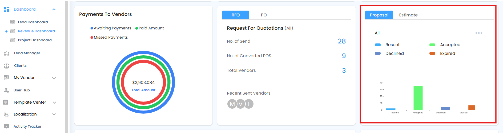
Task: Open the three-dots menu in Proposal card
Action: point(479,33)
